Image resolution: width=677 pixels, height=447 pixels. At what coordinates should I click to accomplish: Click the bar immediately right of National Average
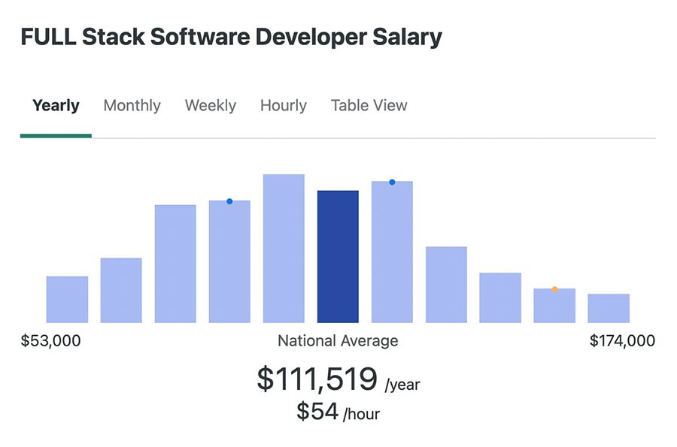392,252
